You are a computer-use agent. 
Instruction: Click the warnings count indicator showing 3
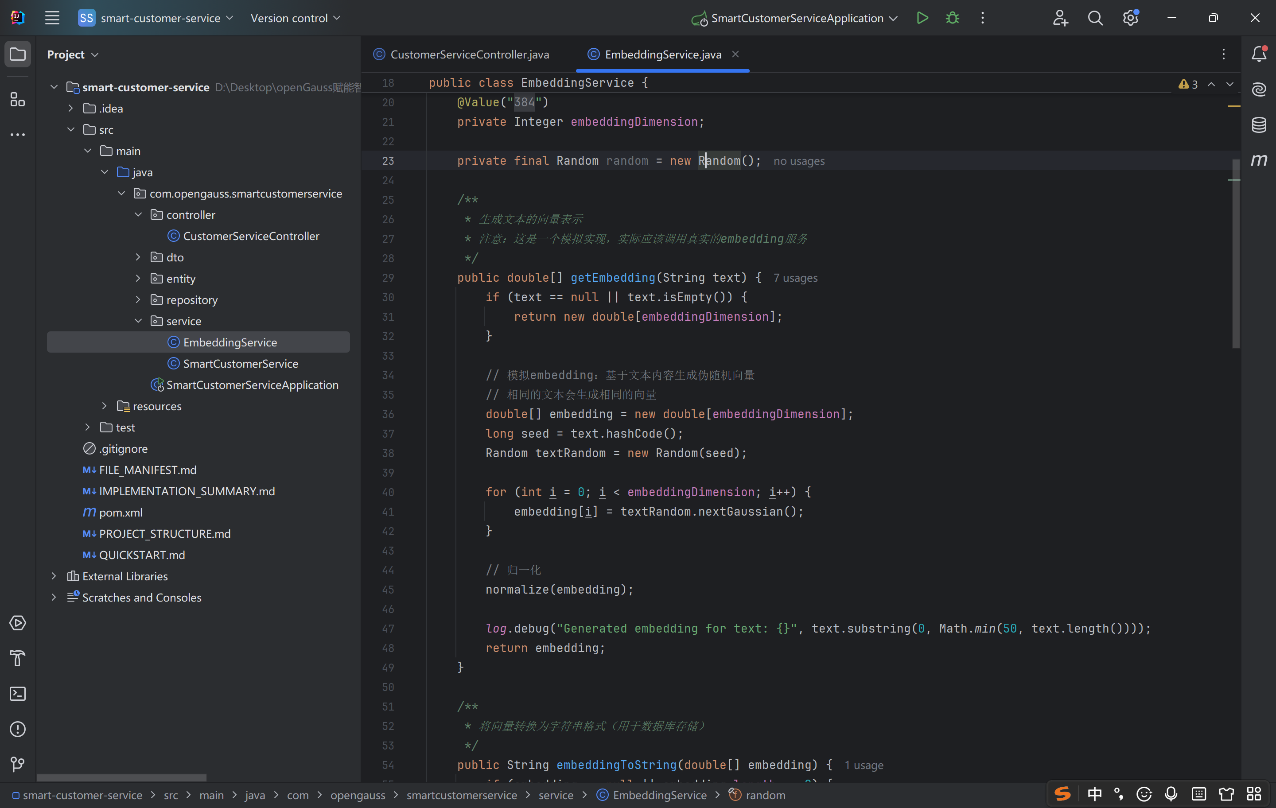click(x=1188, y=84)
